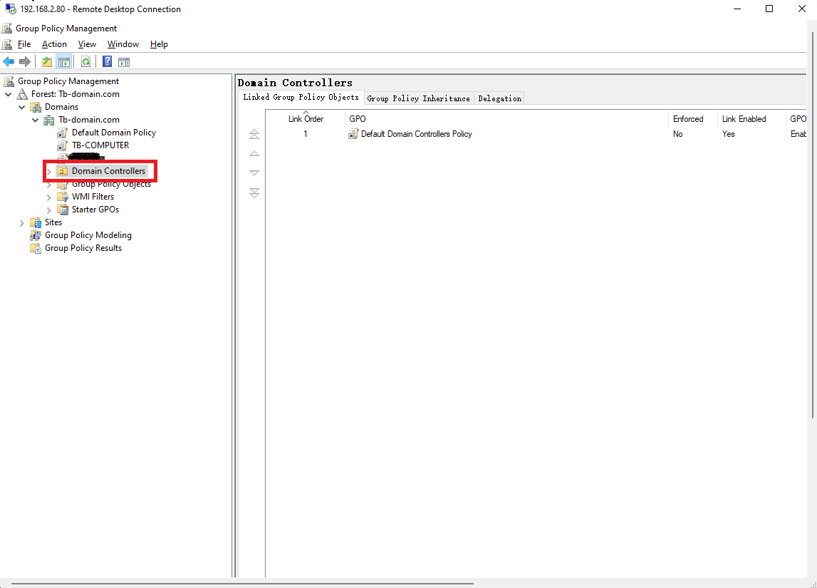The image size is (817, 588).
Task: Expand the Domain Controllers node
Action: click(49, 172)
